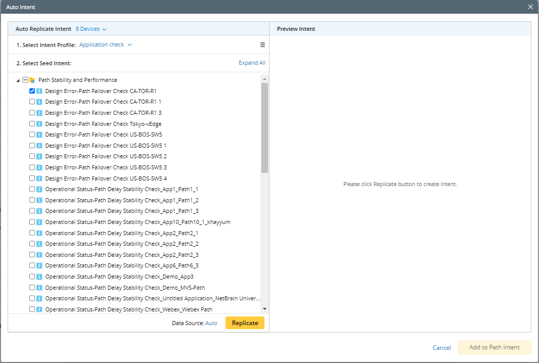The image size is (539, 363).
Task: Open the 8 Devices dropdown
Action: pos(91,29)
